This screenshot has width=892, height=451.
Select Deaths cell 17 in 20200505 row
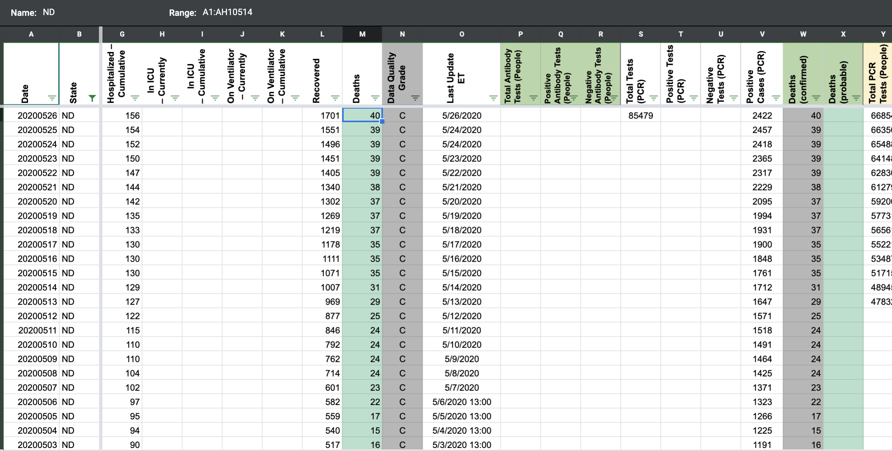[x=362, y=416]
